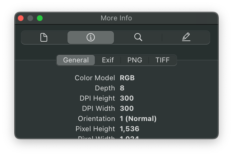Click the Orientation value 1 (Normal)

coord(138,119)
